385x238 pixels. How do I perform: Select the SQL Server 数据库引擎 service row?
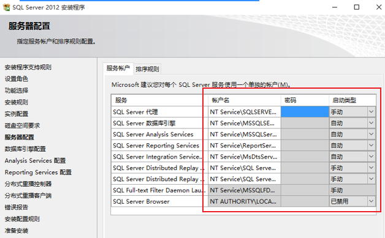[x=159, y=123]
